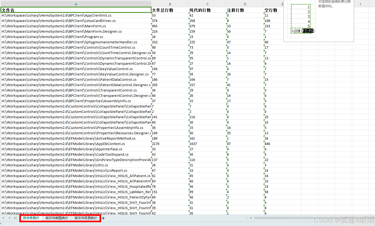Select the HisLis\LisReport.cs file path cell

click(x=76, y=171)
